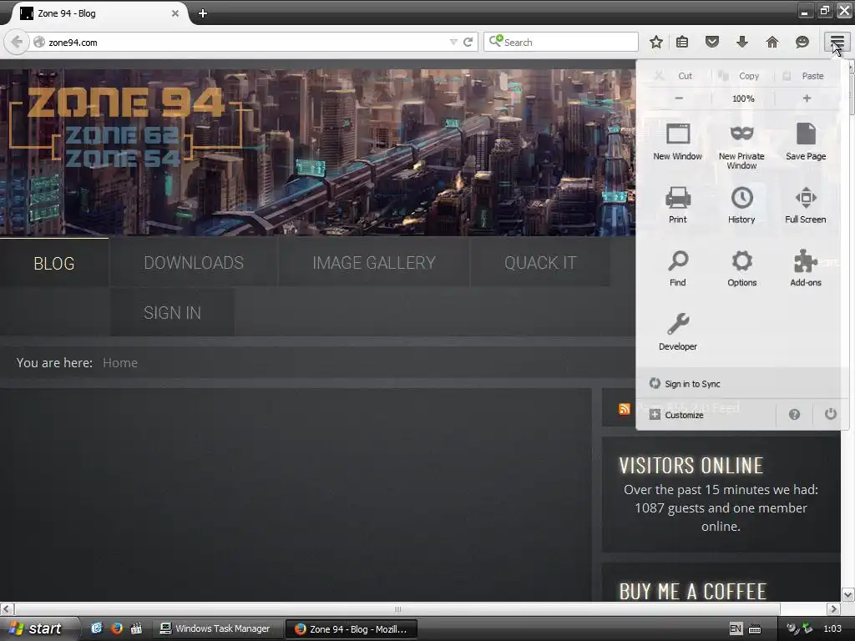Open the QUACK IT navigation tab
This screenshot has height=641, width=855.
[540, 263]
